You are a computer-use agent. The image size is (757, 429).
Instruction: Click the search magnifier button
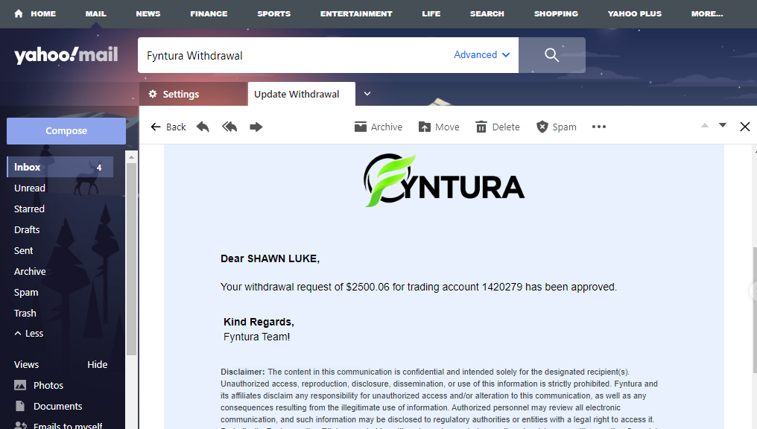click(x=552, y=55)
